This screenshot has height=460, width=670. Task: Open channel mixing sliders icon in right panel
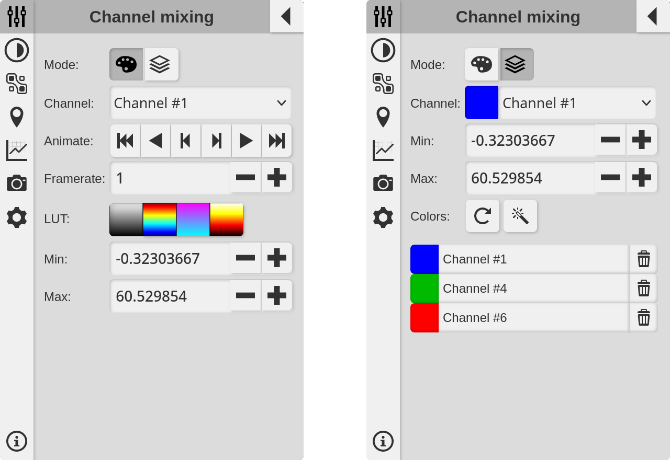(x=383, y=17)
